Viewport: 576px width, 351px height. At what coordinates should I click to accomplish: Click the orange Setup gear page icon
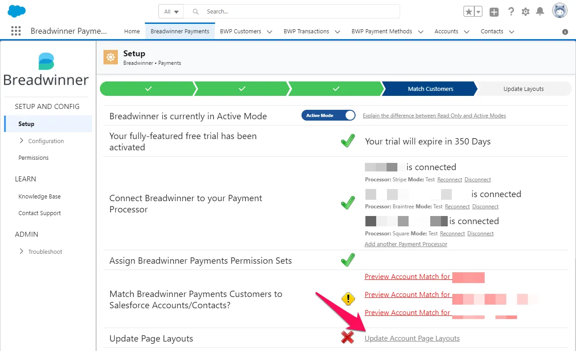pos(111,57)
